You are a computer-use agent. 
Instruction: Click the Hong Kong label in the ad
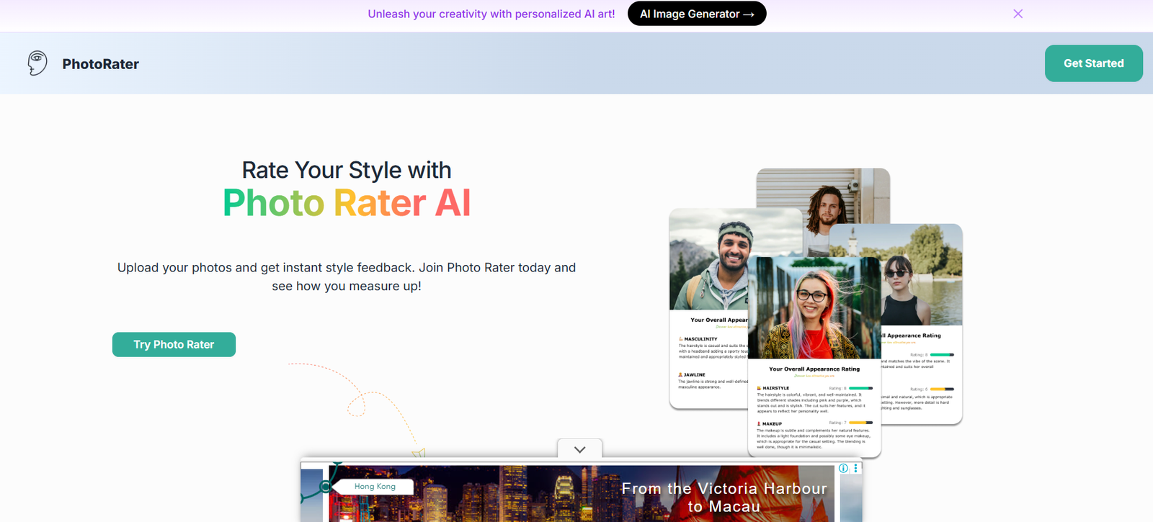pos(375,487)
